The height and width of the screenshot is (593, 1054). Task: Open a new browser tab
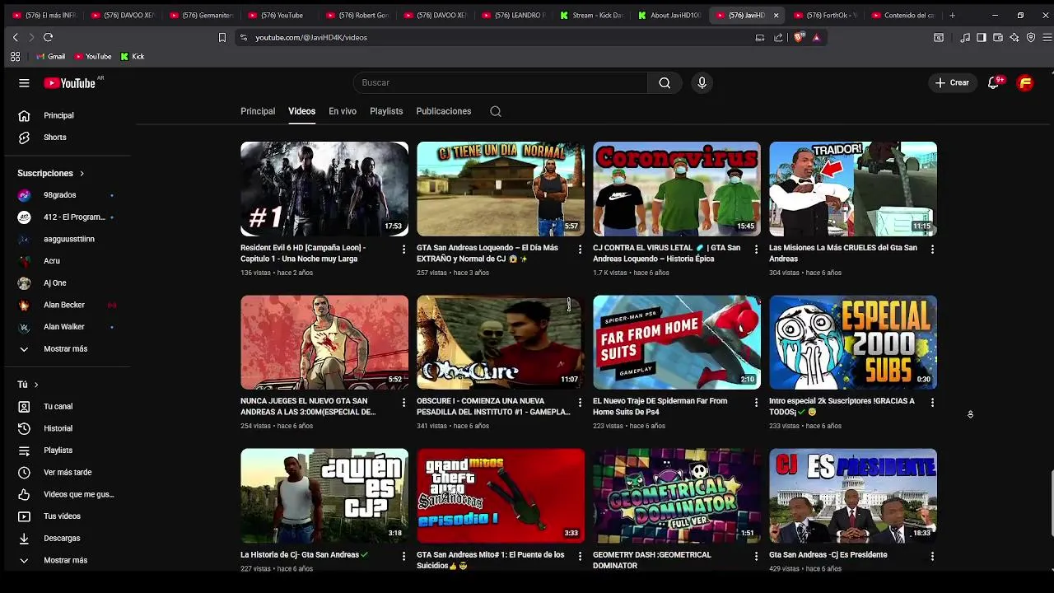coord(953,15)
